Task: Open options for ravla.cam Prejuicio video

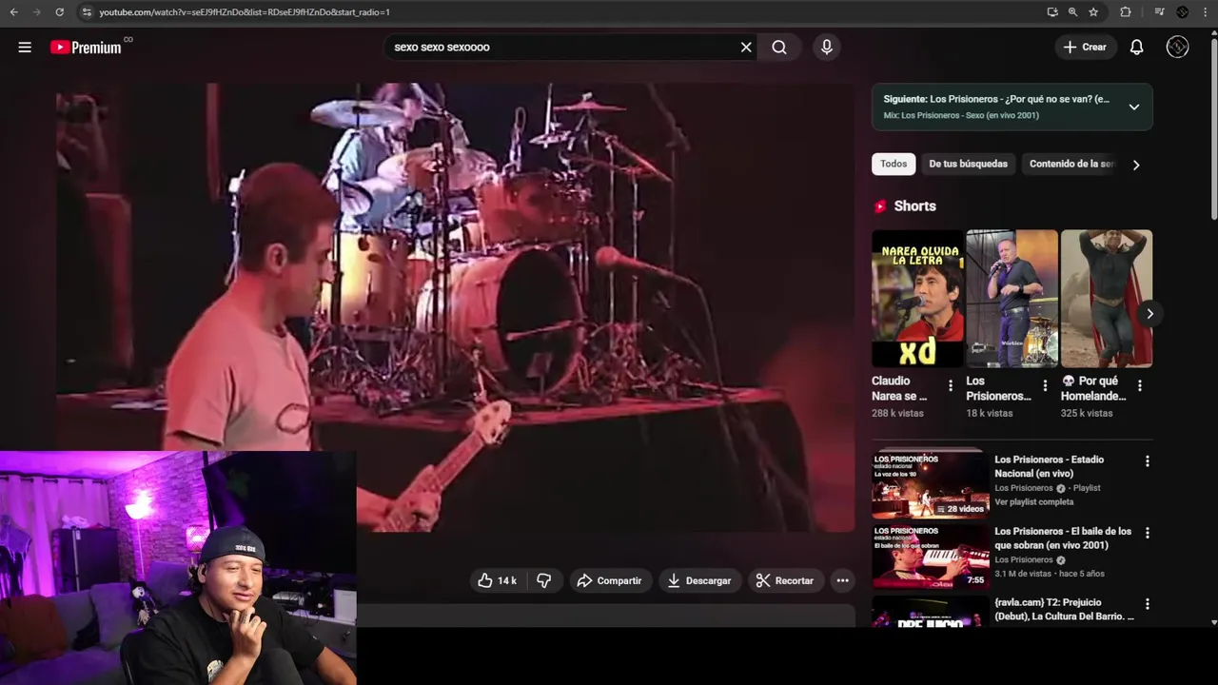Action: pyautogui.click(x=1147, y=604)
